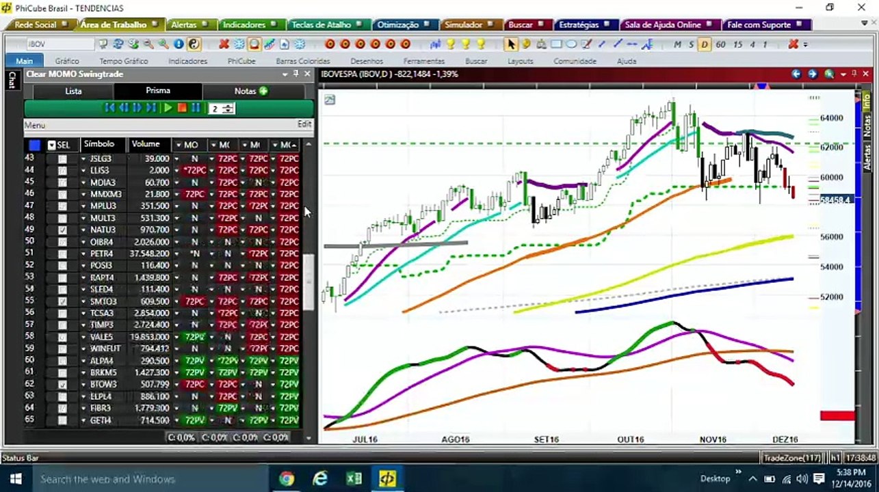Toggle selection checkbox for VALE5

coord(62,337)
